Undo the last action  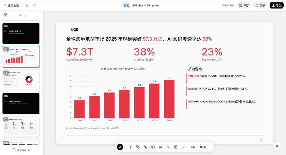click(x=27, y=5)
